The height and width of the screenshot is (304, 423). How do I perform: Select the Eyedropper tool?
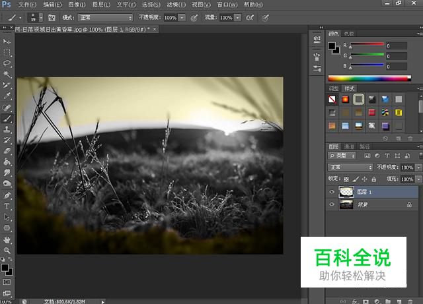click(7, 96)
